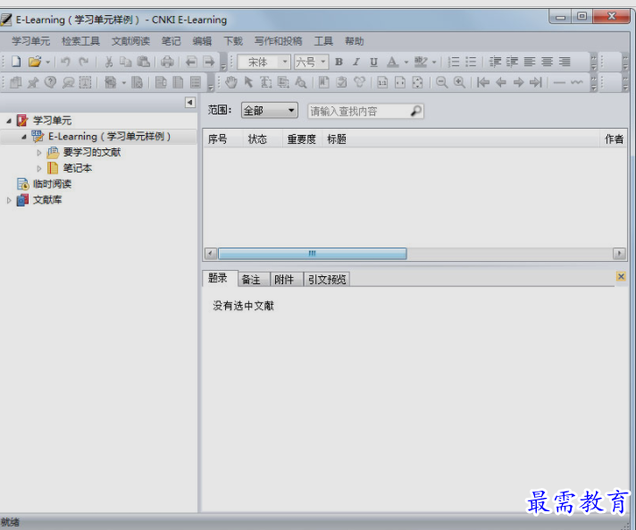Open the 检索工具 menu
The width and height of the screenshot is (636, 530).
[80, 41]
